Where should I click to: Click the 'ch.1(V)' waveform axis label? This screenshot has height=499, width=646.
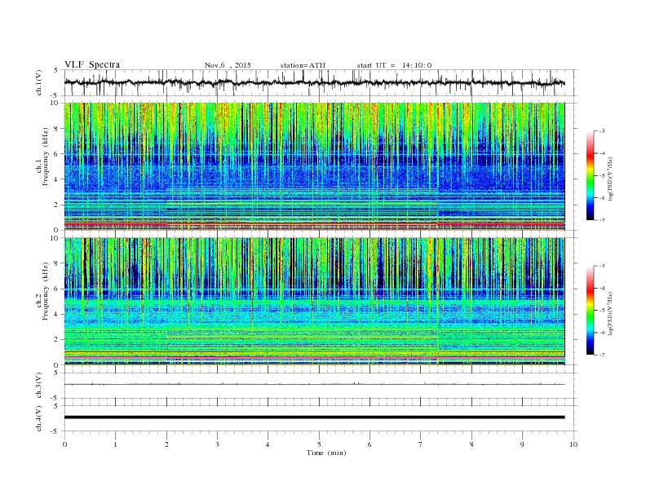39,82
